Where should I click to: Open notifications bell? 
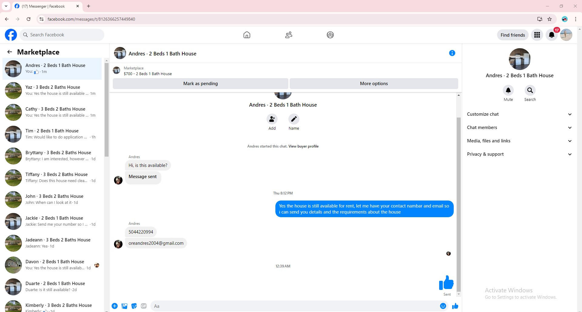point(552,35)
